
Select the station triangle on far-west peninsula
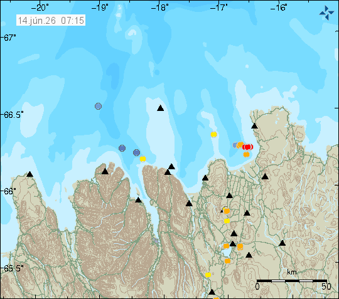pyautogui.click(x=30, y=174)
